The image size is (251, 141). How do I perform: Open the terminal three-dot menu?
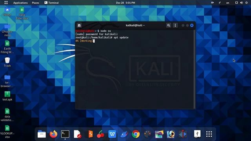pyautogui.click(x=175, y=25)
